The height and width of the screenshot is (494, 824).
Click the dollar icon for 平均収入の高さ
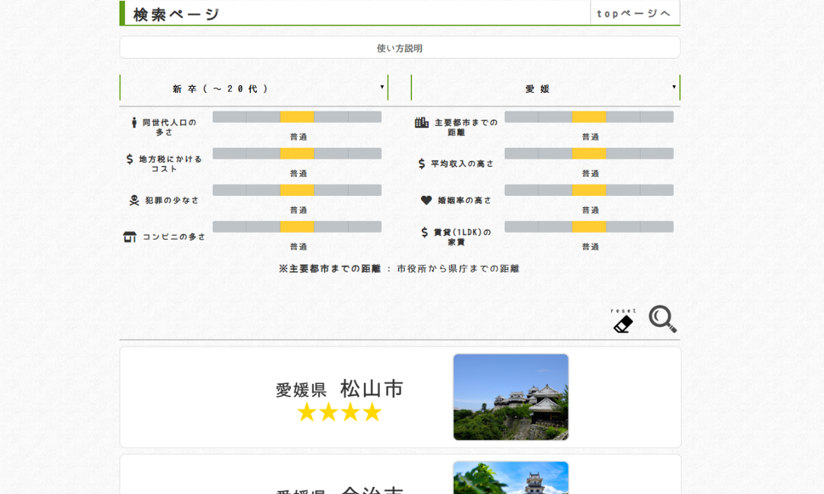click(x=422, y=164)
